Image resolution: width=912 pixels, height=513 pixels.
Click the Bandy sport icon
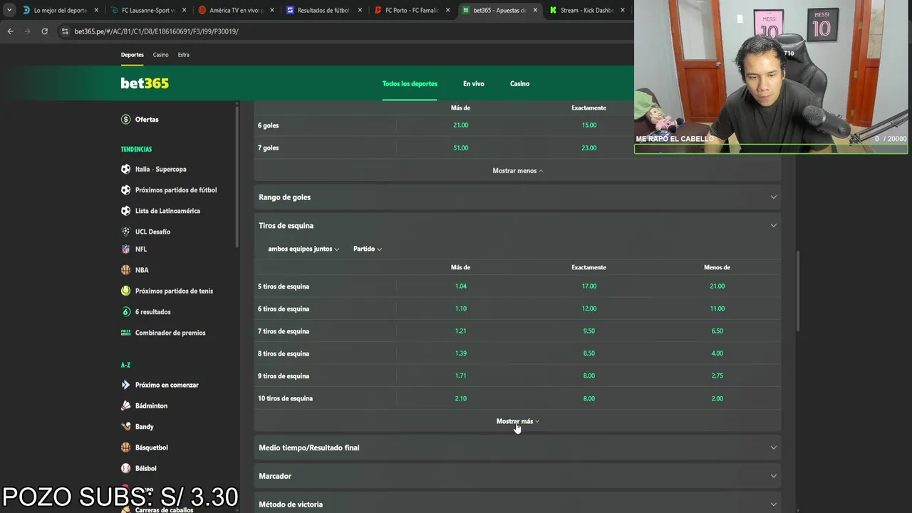click(x=126, y=427)
